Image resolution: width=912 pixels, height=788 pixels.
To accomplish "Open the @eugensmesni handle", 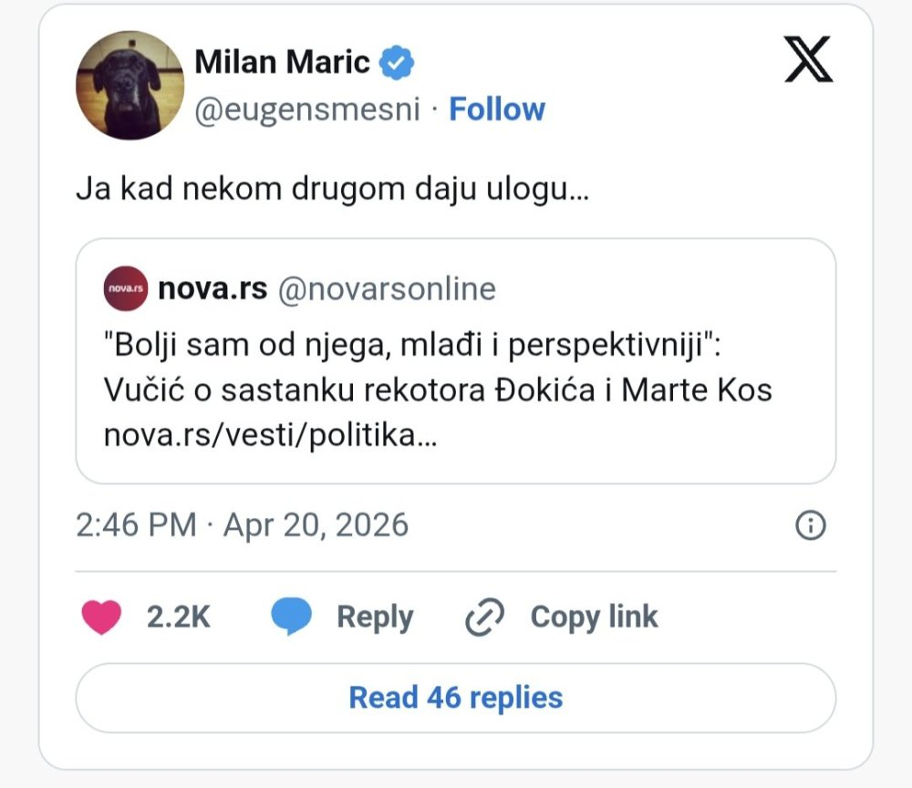I will 307,109.
